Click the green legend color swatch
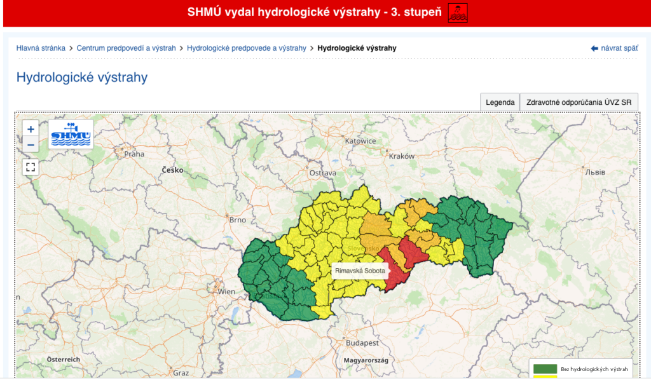 [545, 369]
